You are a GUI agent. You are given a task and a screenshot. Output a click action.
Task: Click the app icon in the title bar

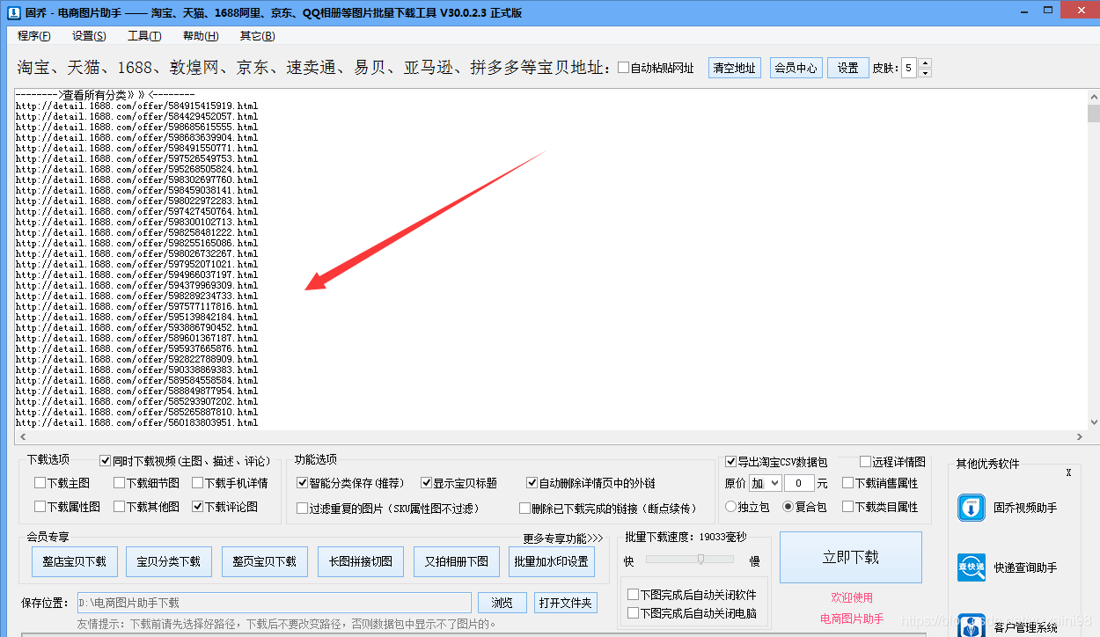click(x=13, y=12)
